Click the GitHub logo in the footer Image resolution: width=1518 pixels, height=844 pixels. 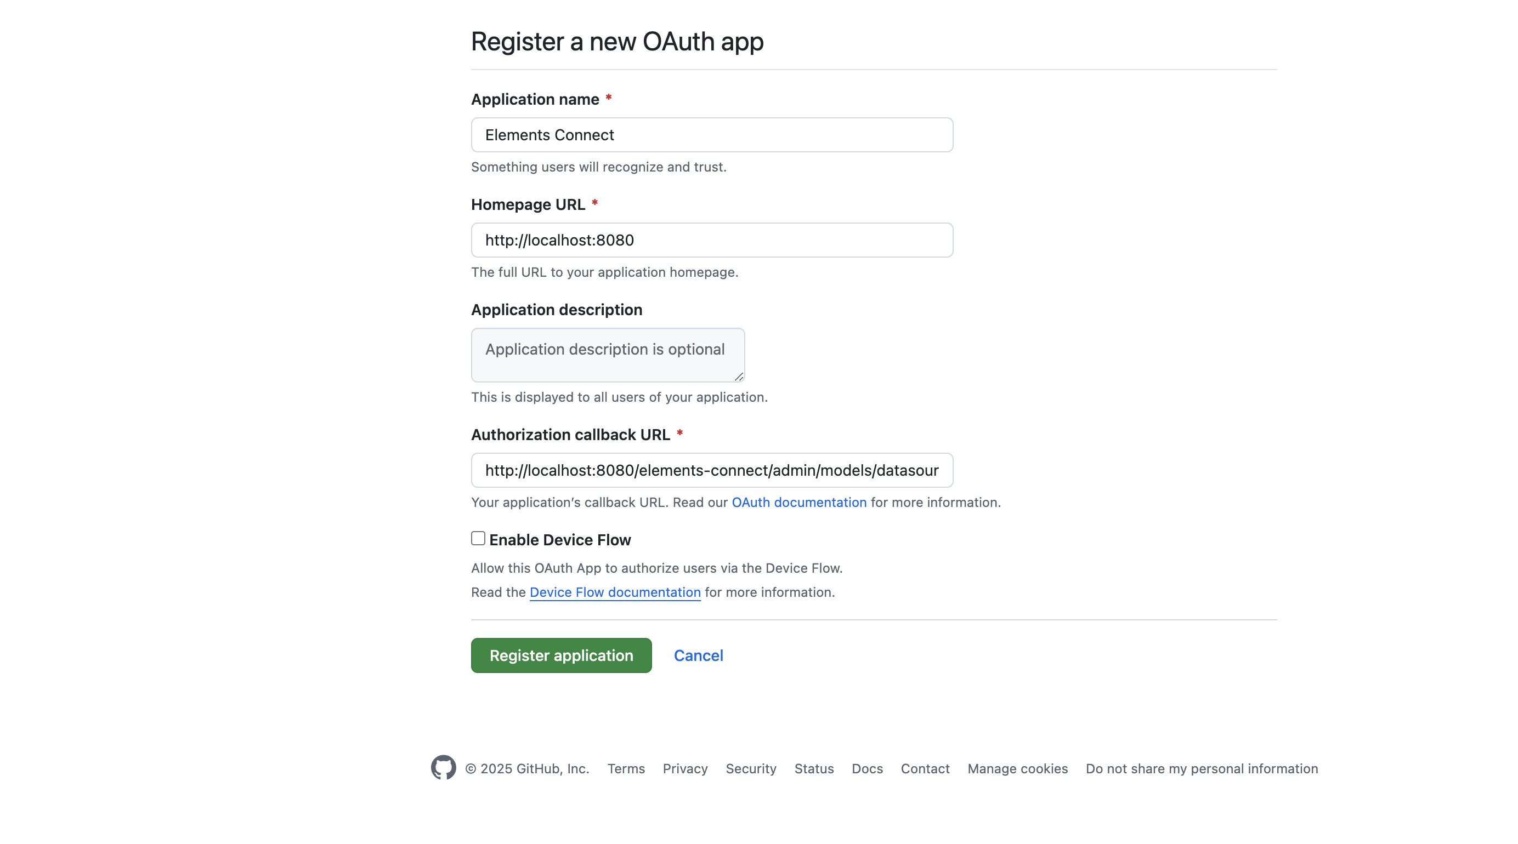443,768
